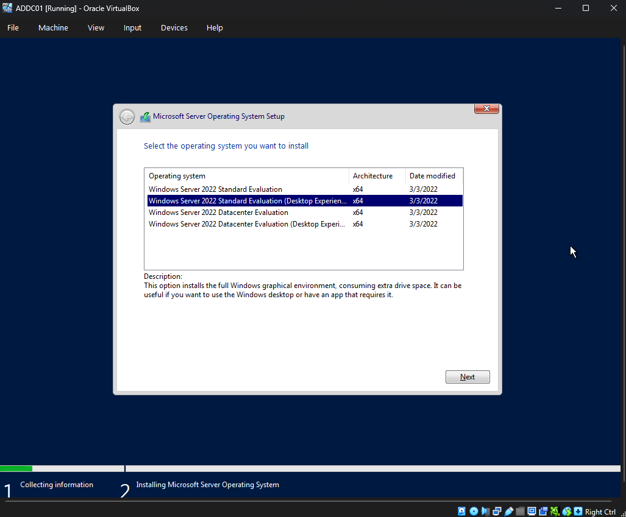Viewport: 626px width, 517px height.
Task: Click the optical drive icon in status bar
Action: pos(474,510)
